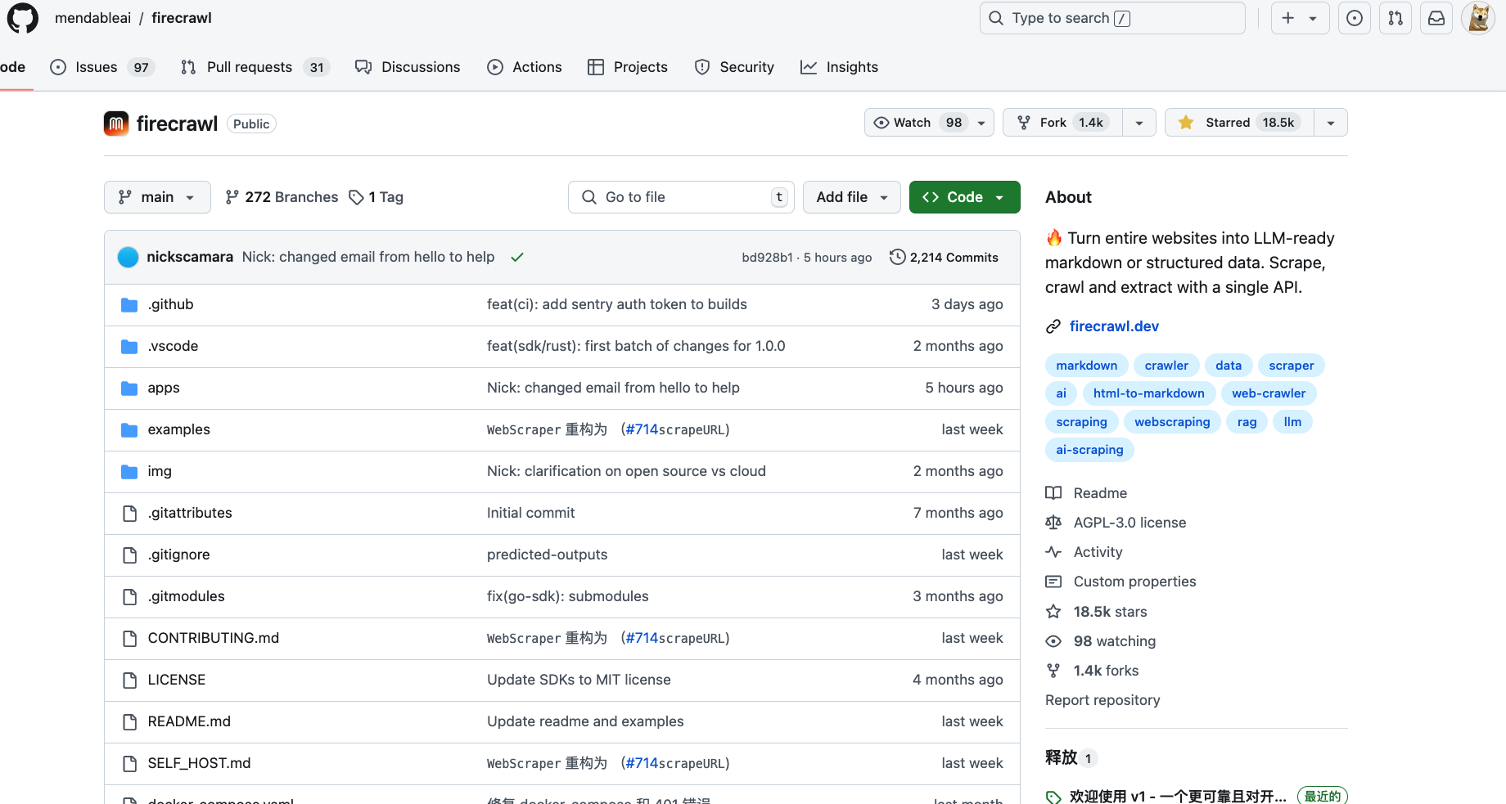Click the webscraping topic tag
Viewport: 1506px width, 804px height.
pyautogui.click(x=1172, y=422)
